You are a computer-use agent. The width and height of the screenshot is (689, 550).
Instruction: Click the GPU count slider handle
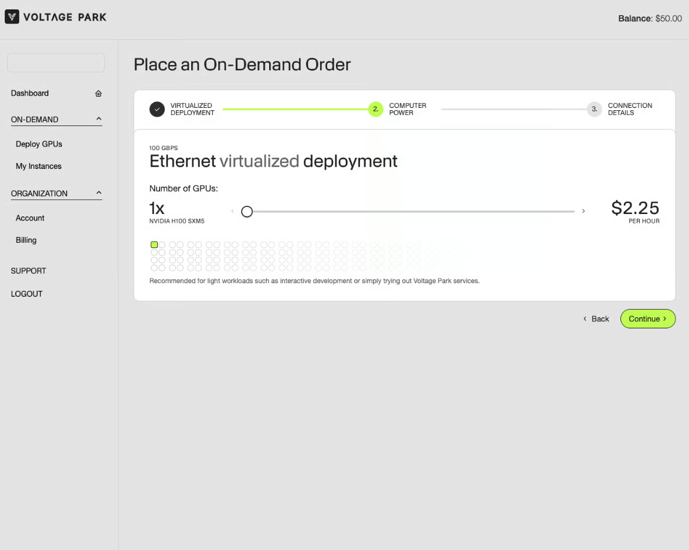(247, 211)
